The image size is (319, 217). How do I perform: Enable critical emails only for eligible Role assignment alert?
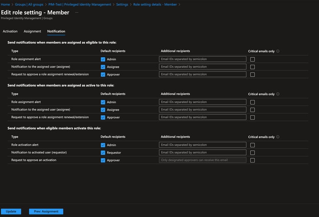[253, 59]
